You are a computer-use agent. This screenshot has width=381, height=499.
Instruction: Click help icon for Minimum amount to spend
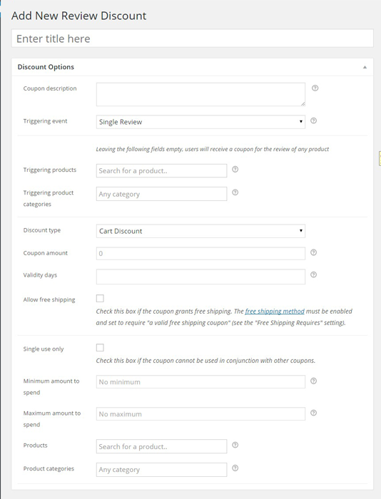(313, 381)
